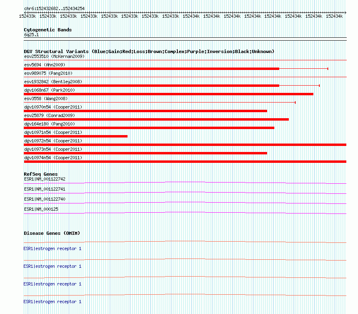
Task: Open the fourth ESR1|estrogen receptor 1 link
Action: pos(52,302)
